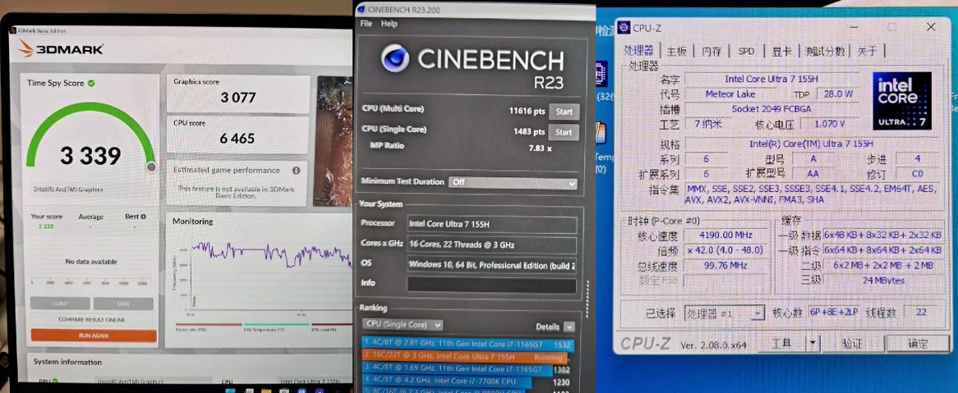This screenshot has width=958, height=393.
Task: Click the System information heading in 3DMark
Action: [67, 362]
